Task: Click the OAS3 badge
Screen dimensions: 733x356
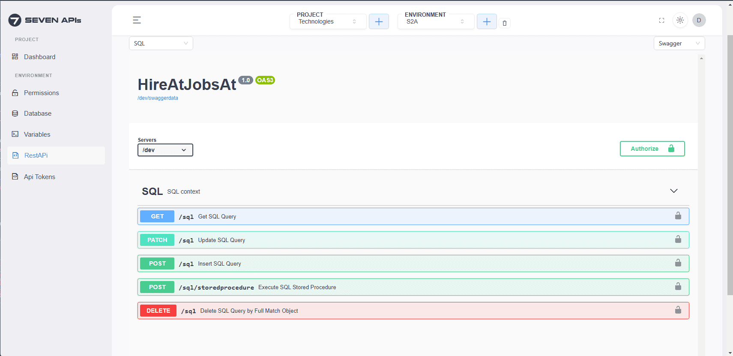Action: (x=265, y=80)
